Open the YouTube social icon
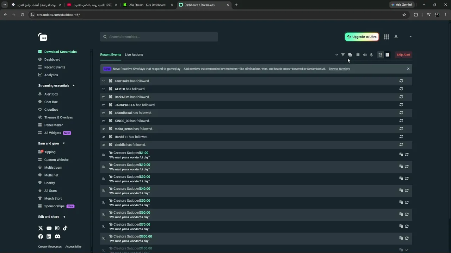 [x=49, y=228]
